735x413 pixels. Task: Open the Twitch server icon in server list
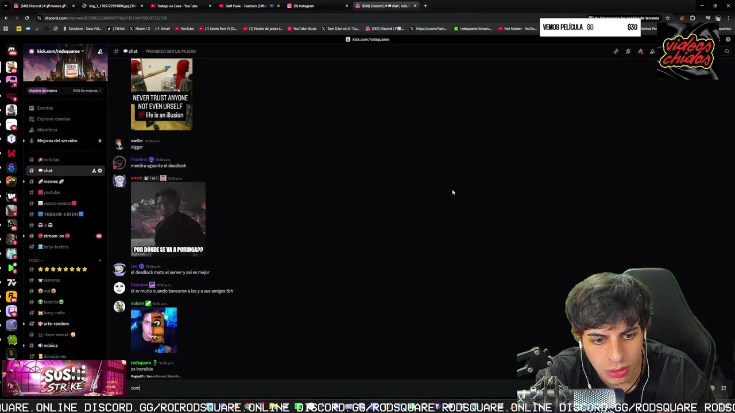coord(11,310)
